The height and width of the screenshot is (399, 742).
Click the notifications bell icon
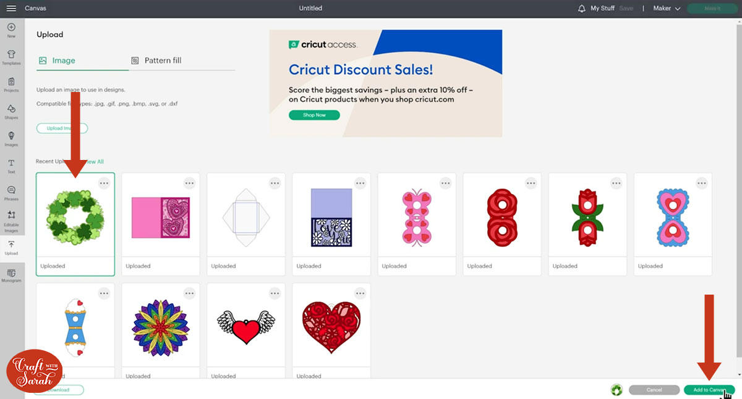click(581, 9)
